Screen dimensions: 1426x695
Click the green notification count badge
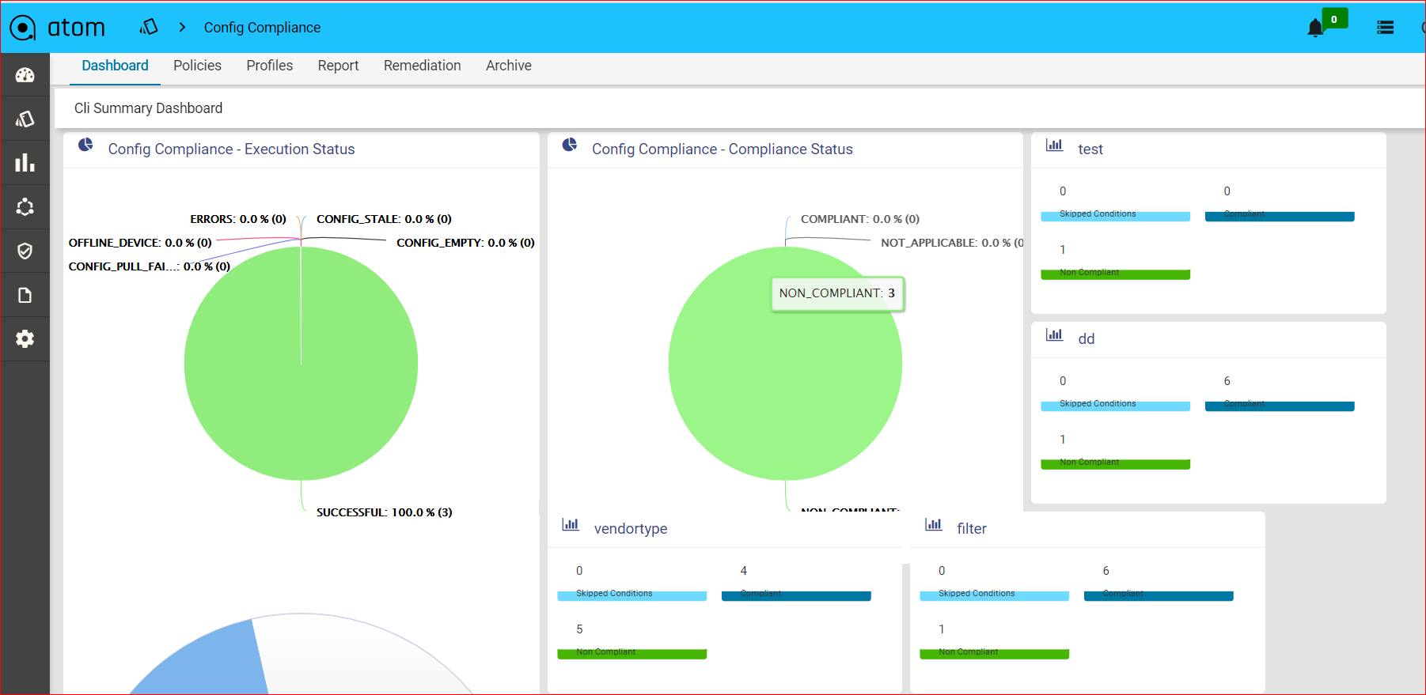click(1334, 19)
